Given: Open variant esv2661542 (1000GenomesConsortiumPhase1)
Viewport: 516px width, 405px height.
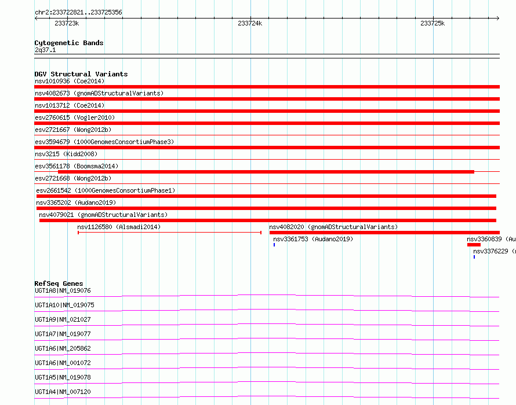Looking at the screenshot, I should pyautogui.click(x=106, y=190).
